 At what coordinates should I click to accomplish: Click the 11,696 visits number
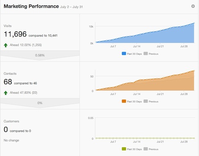pos(15,34)
